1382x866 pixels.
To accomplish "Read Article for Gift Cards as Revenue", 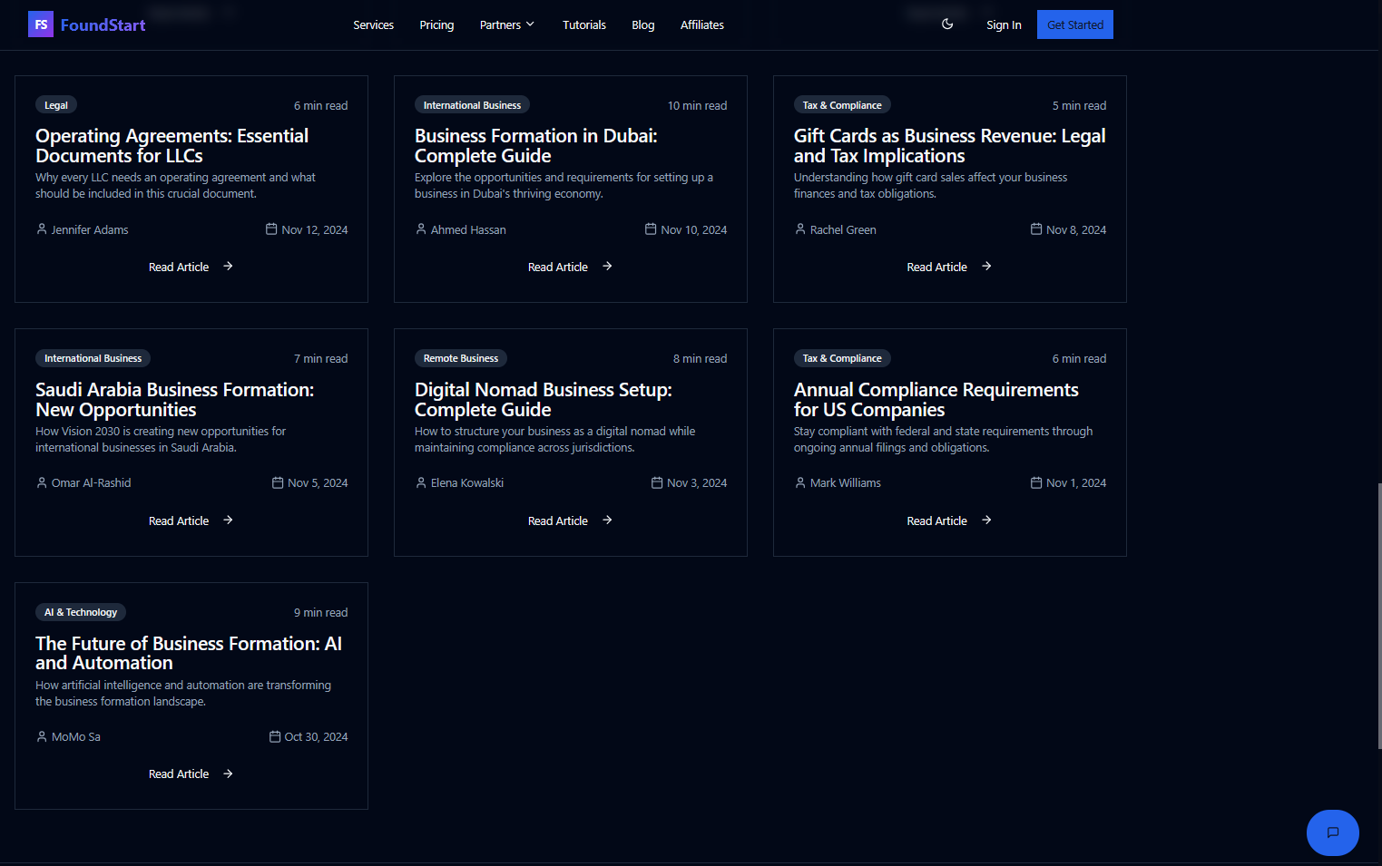I will tap(949, 267).
